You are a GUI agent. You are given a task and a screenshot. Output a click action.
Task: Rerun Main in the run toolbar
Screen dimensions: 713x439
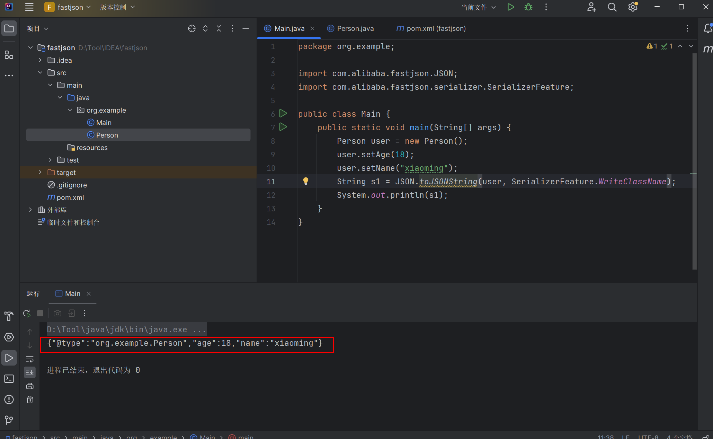(x=27, y=313)
